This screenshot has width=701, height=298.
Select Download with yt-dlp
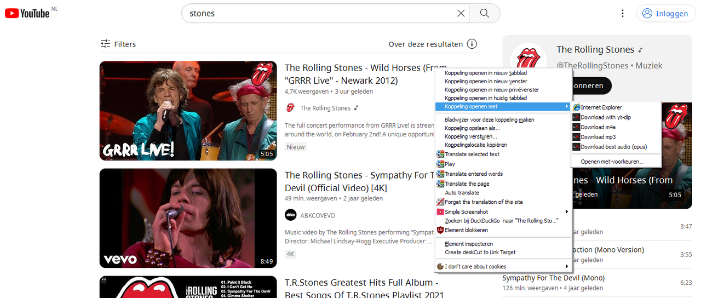click(x=616, y=117)
